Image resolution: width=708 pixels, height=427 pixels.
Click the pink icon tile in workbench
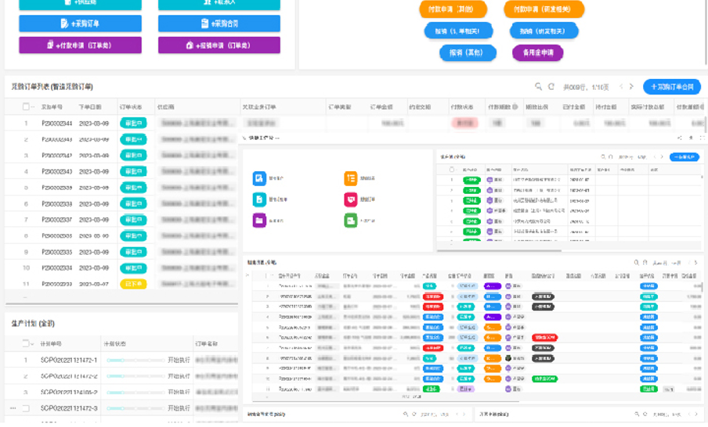point(350,199)
